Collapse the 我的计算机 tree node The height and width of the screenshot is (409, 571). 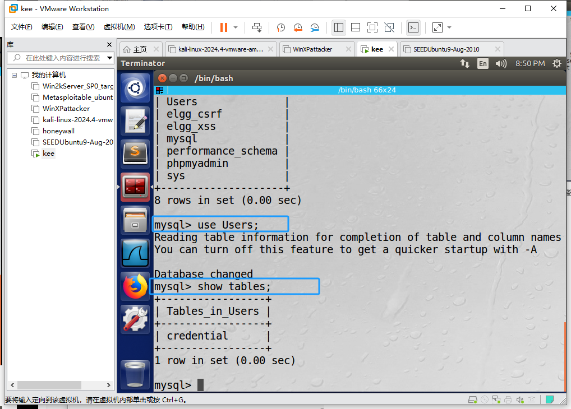click(x=14, y=75)
